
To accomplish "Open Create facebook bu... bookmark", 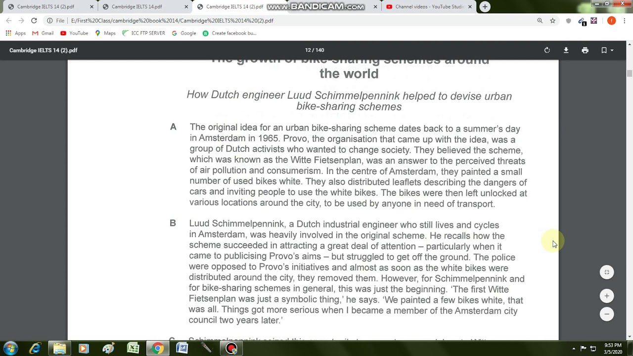I will (x=229, y=33).
